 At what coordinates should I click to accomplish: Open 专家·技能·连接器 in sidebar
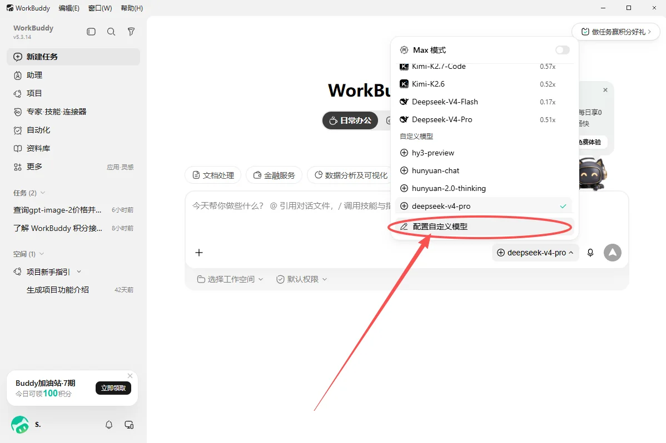pos(73,112)
